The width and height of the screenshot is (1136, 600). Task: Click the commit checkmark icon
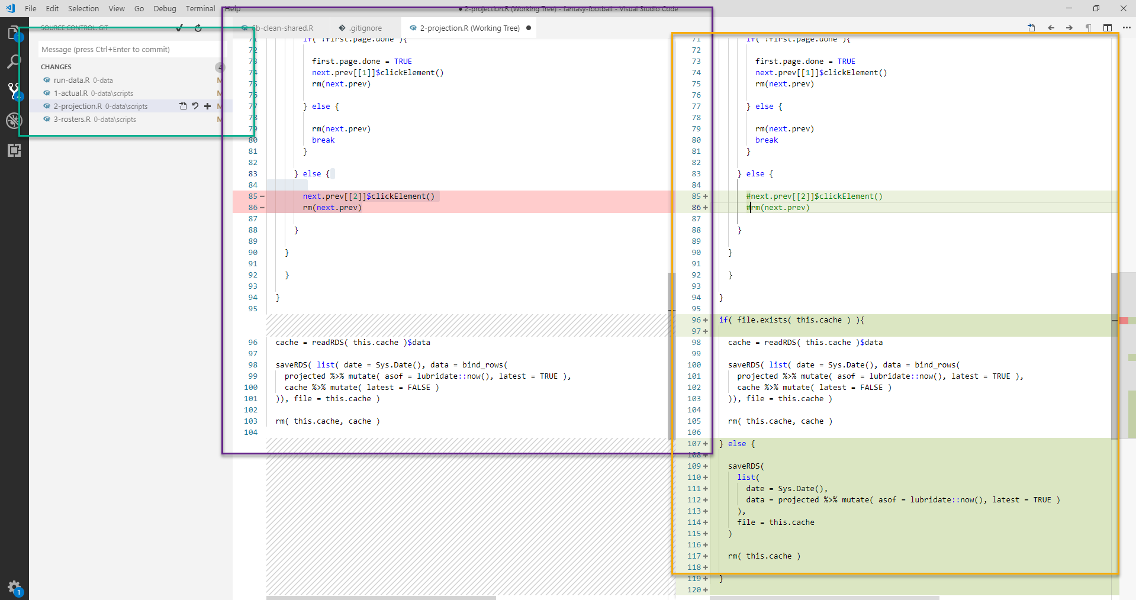pos(179,28)
